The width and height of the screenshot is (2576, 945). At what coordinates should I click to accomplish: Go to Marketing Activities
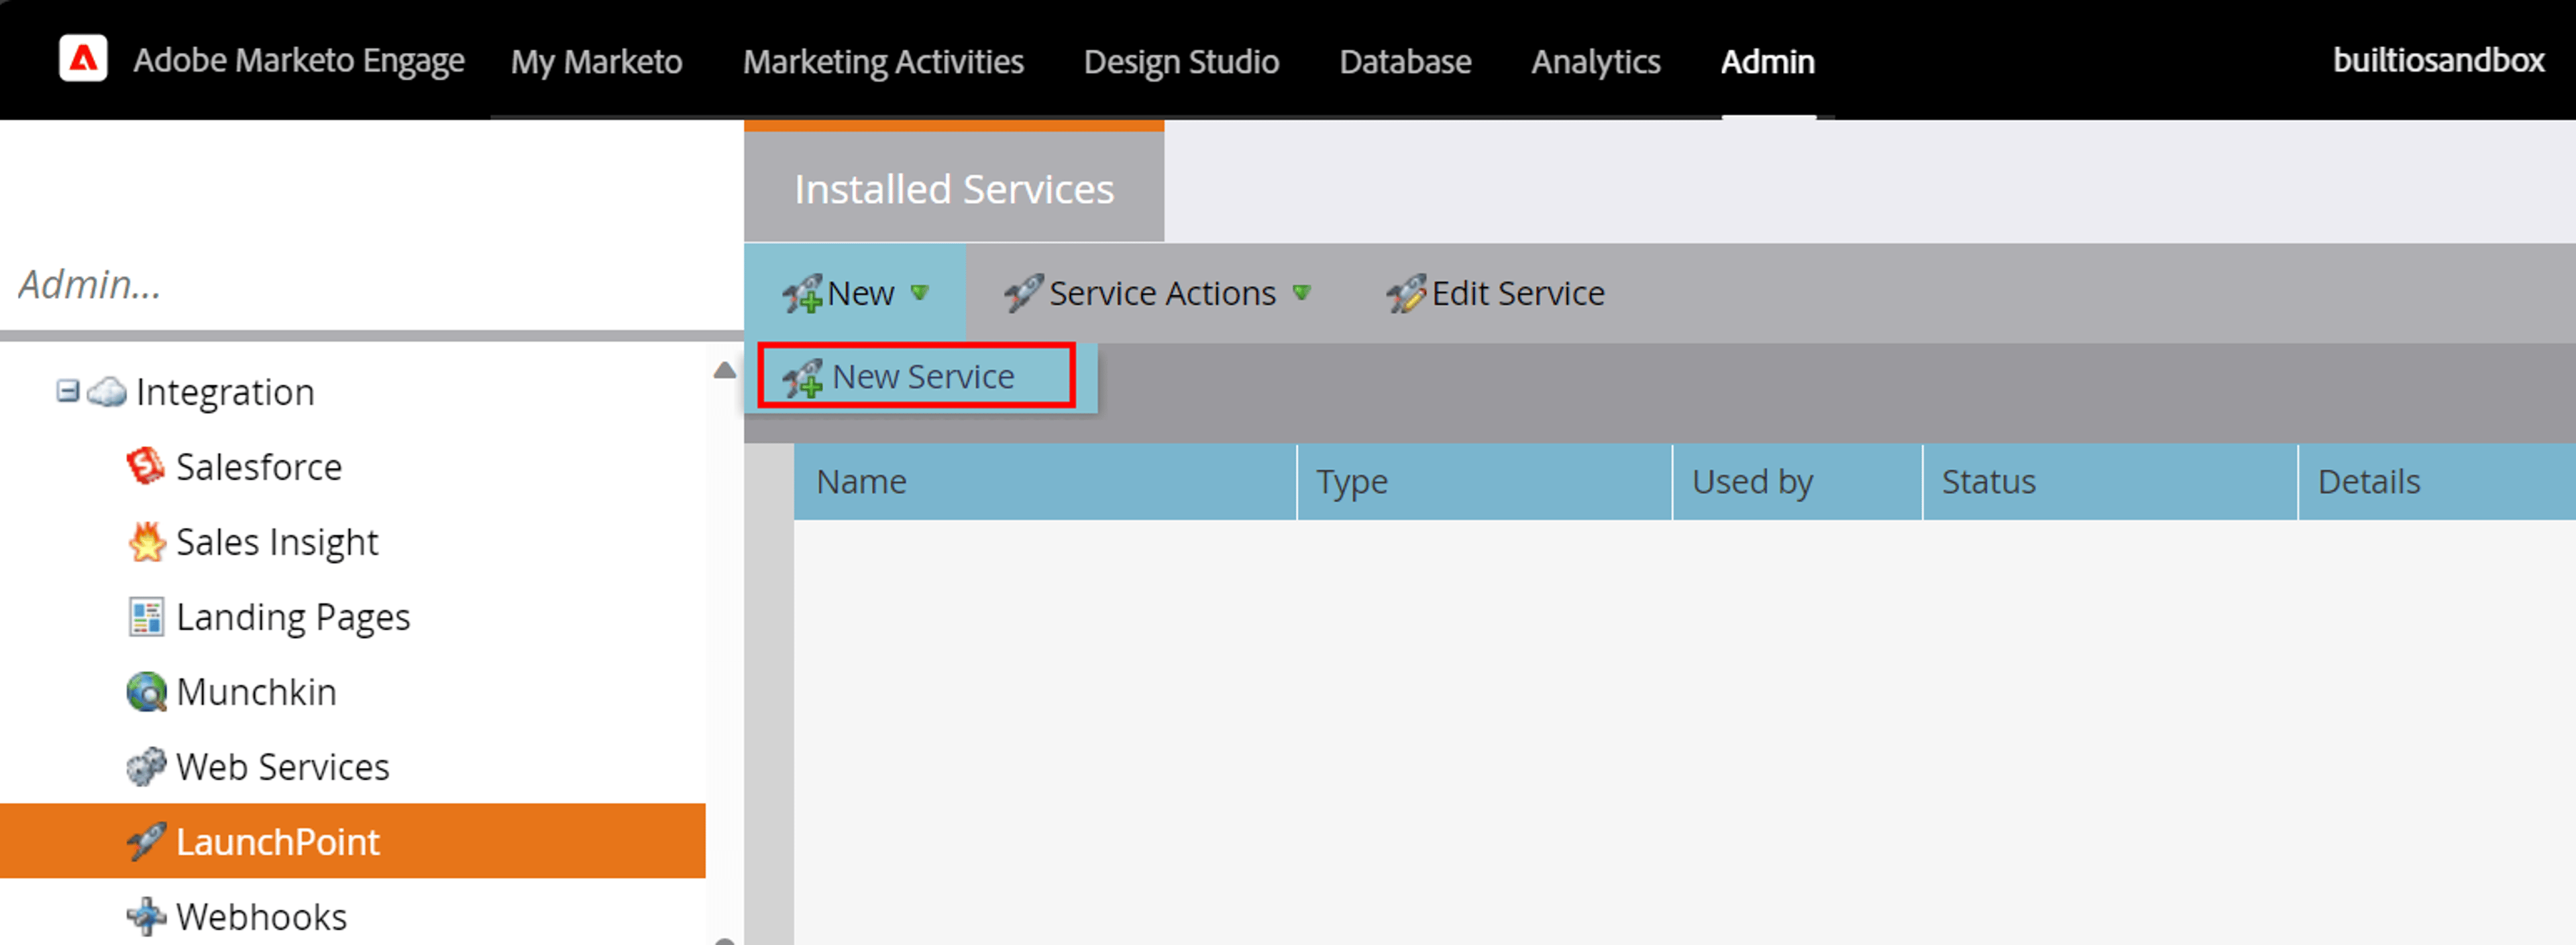click(883, 61)
